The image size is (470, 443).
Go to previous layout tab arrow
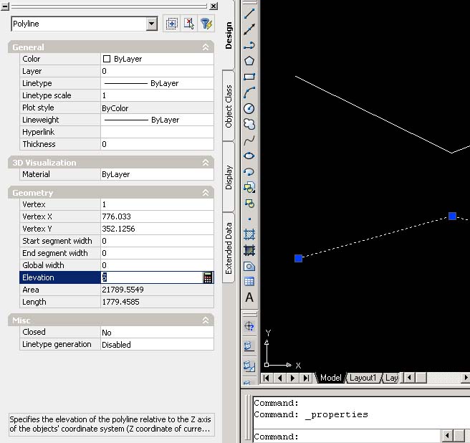279,378
